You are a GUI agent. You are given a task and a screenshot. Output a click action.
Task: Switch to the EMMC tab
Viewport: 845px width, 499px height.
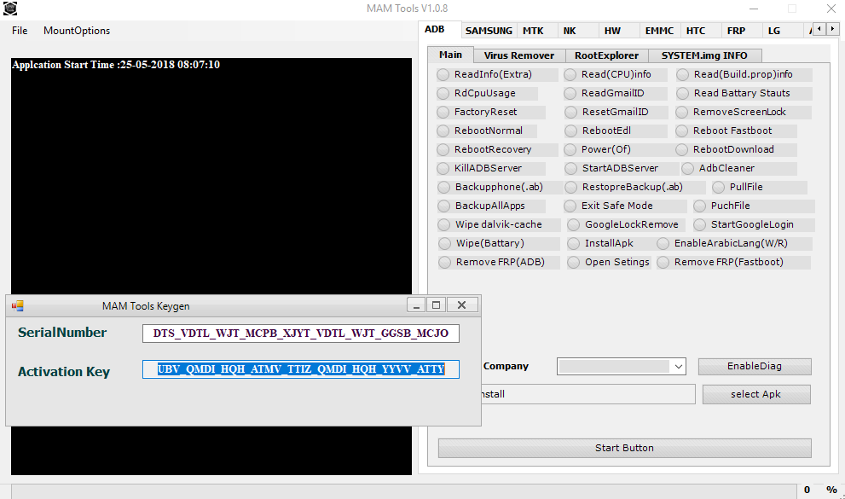coord(660,31)
